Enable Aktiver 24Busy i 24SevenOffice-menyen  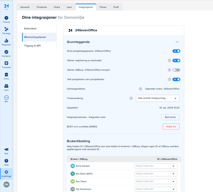coord(176,70)
